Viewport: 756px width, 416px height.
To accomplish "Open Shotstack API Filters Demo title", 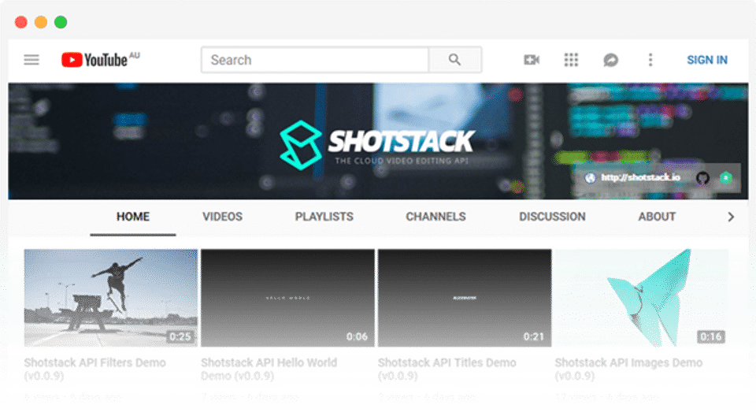I will coord(95,370).
